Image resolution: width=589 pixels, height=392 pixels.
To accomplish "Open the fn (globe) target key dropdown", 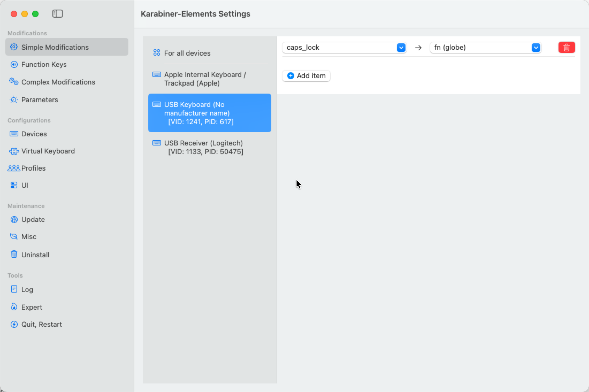I will [x=536, y=48].
